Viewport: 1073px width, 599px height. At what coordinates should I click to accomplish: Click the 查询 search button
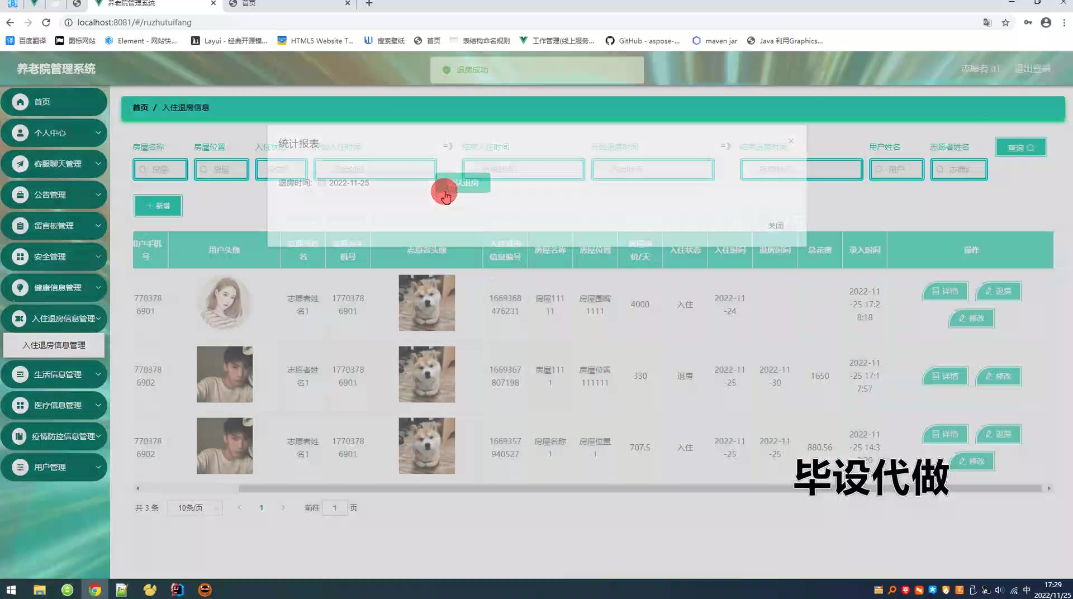click(1020, 148)
